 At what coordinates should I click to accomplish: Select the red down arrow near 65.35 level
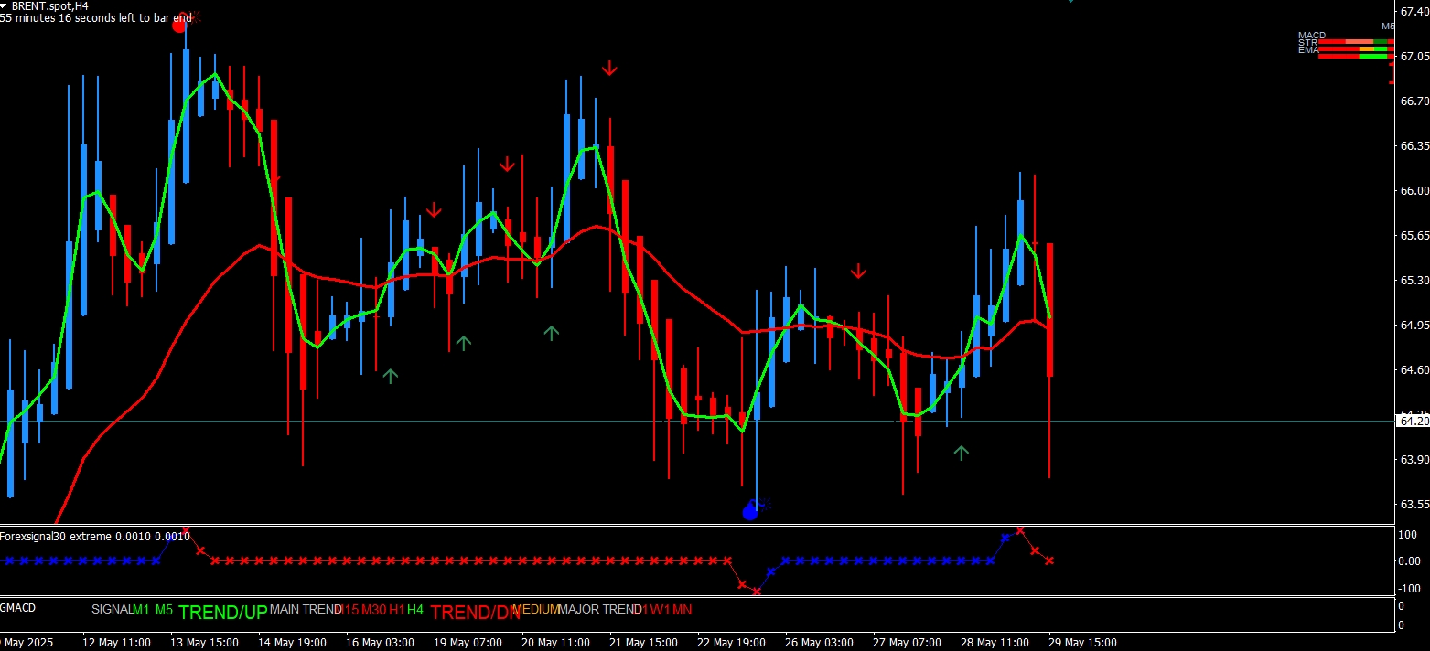tap(858, 271)
